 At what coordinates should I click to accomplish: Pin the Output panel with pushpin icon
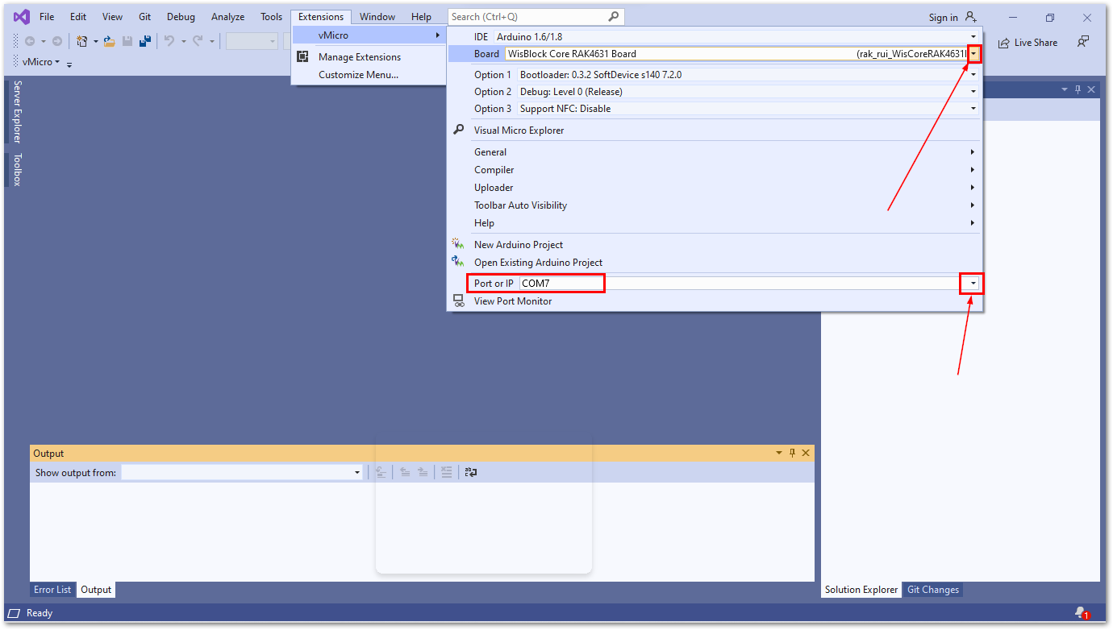(792, 453)
